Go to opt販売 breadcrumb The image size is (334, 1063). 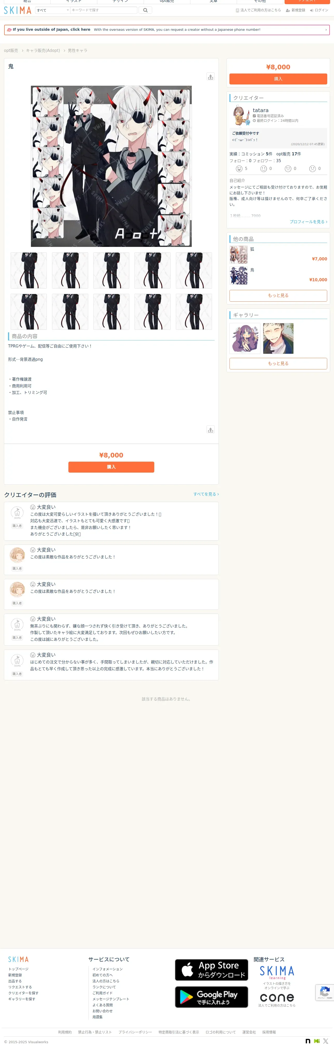11,50
